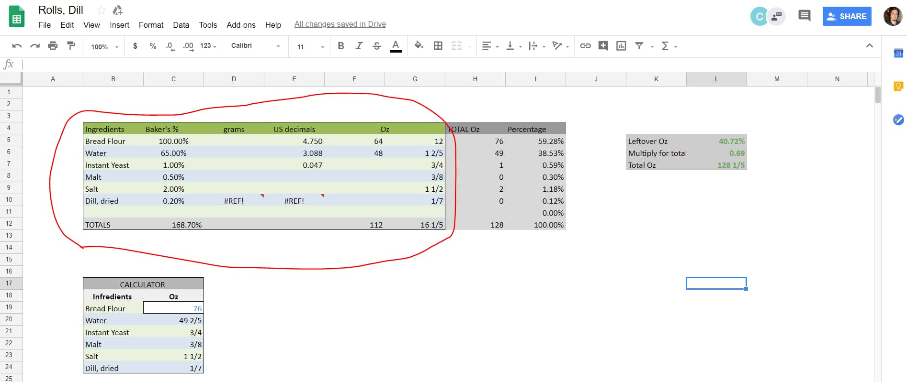Viewport: 907px width, 382px height.
Task: Open the Format menu
Action: click(x=151, y=25)
